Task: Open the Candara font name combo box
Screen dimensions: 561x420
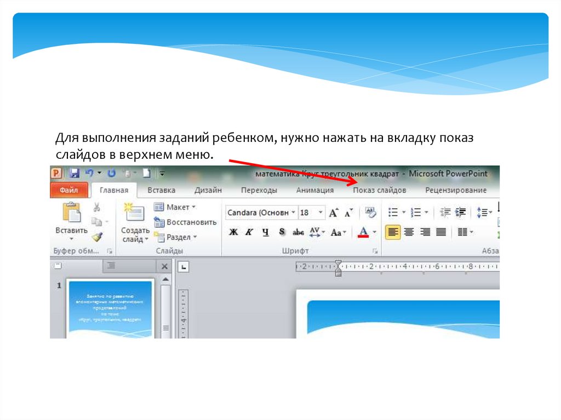Action: [x=261, y=212]
